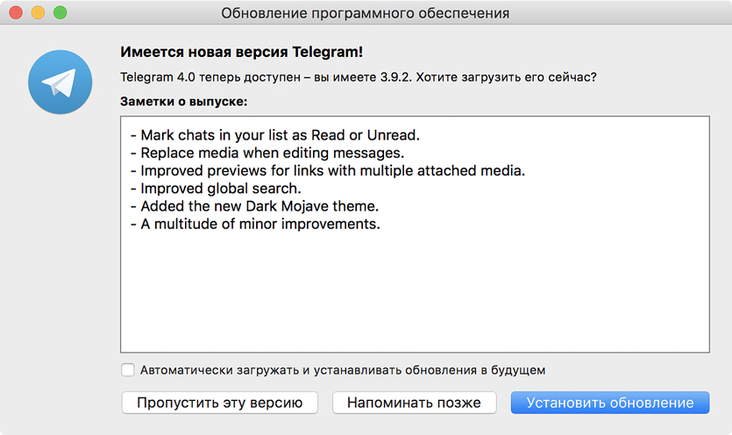
Task: Click release note 'Mark chats in your list'
Action: point(274,135)
